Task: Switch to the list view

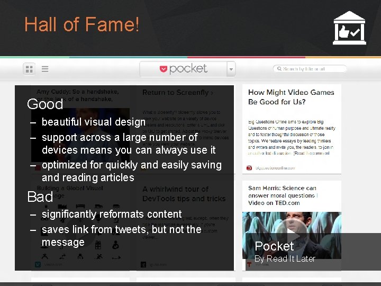Action: (x=45, y=69)
